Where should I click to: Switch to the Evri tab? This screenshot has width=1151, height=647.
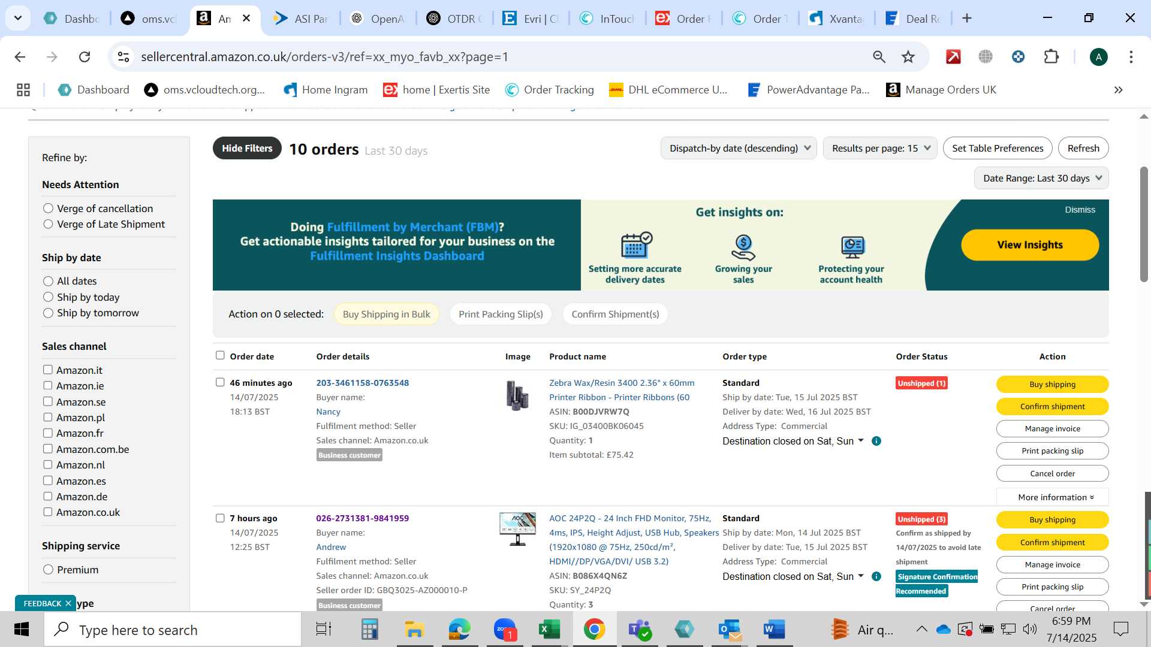(x=531, y=19)
